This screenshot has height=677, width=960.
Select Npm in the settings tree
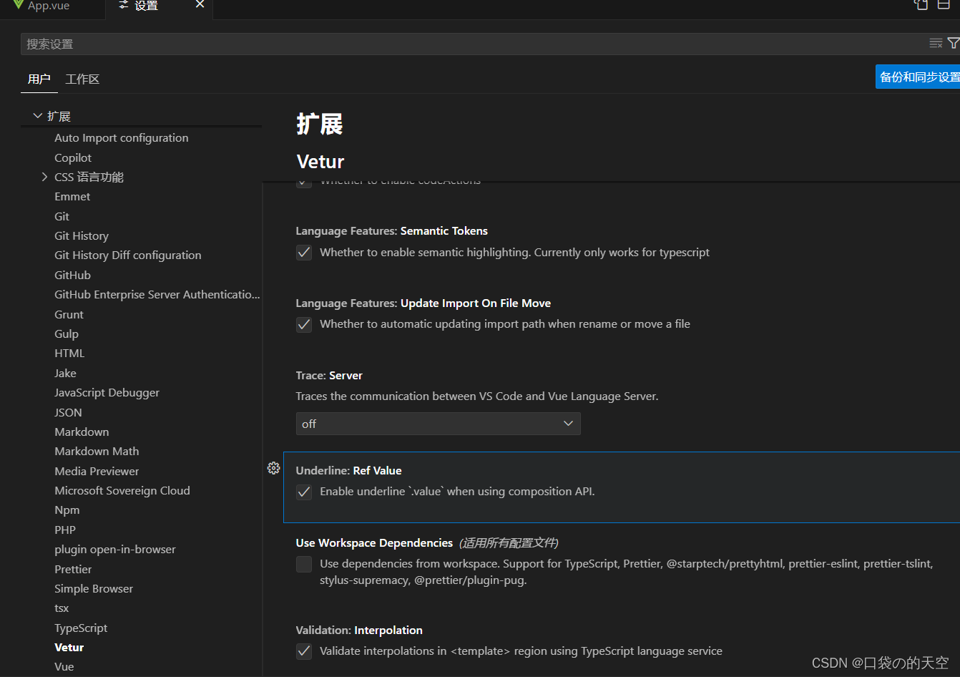[67, 510]
